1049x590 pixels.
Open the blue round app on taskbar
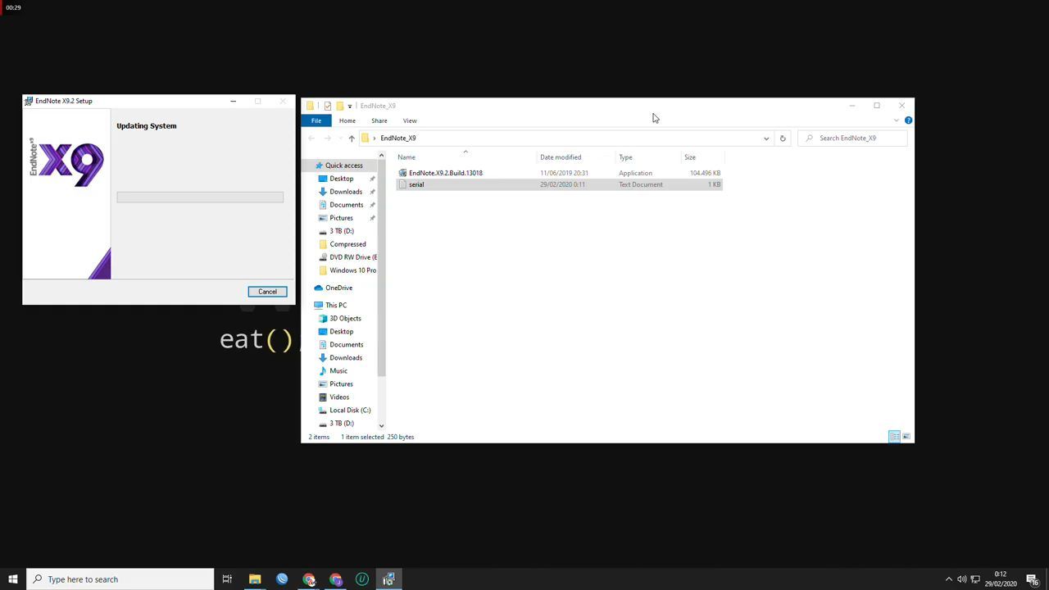click(x=282, y=579)
